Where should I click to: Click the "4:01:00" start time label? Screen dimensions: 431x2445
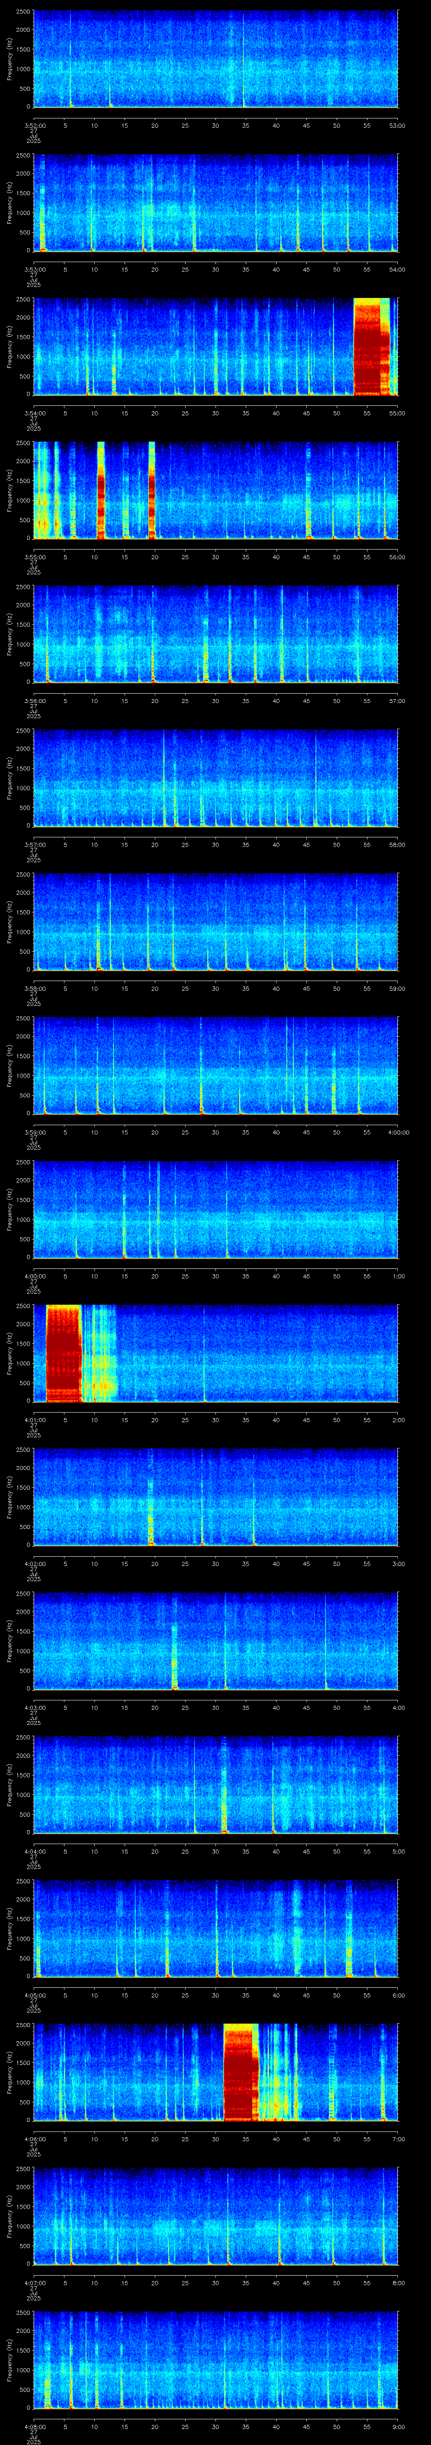tap(34, 1420)
